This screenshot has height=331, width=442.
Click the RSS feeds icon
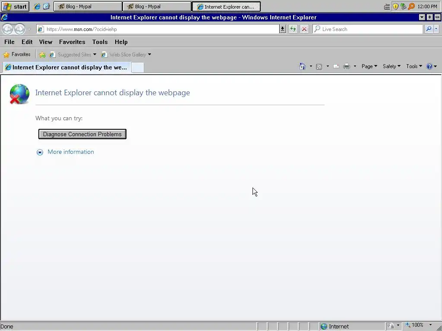tap(319, 67)
